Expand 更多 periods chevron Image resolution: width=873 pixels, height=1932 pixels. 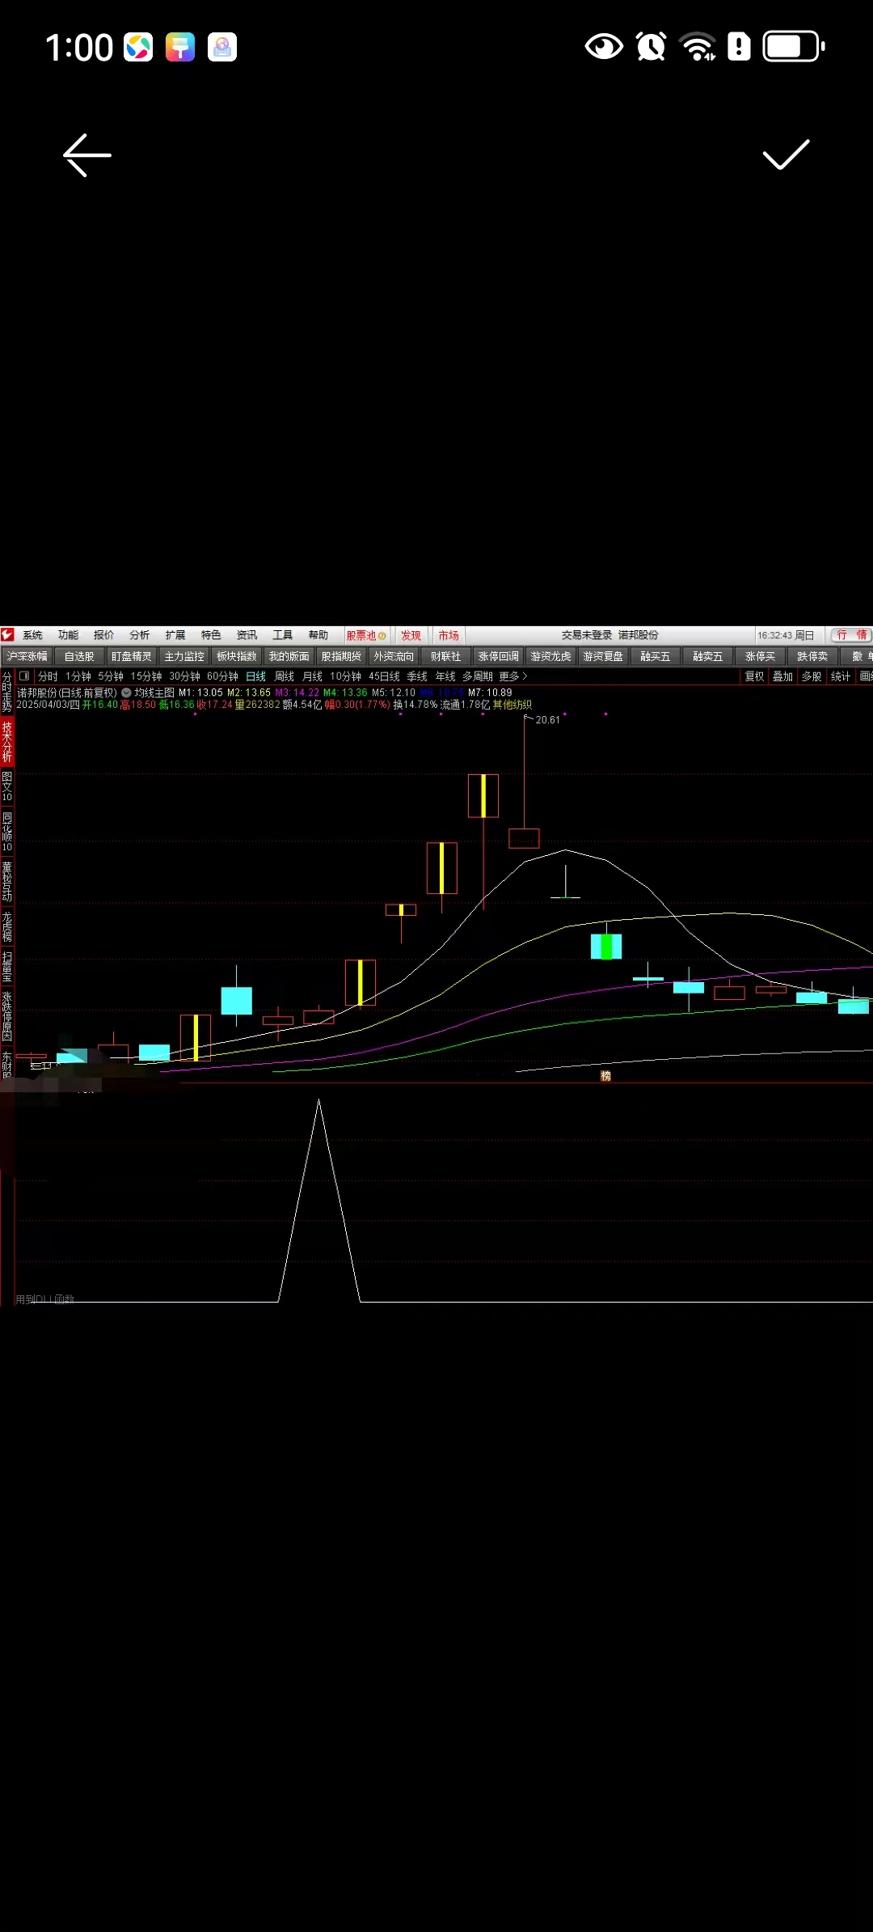point(525,676)
